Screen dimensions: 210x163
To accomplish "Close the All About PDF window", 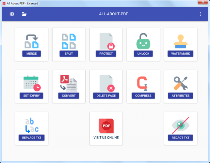I will point(203,2).
